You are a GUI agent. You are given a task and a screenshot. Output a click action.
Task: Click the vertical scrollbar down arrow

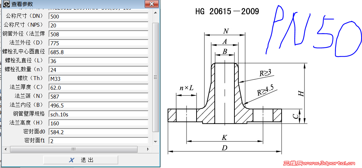coord(155,142)
